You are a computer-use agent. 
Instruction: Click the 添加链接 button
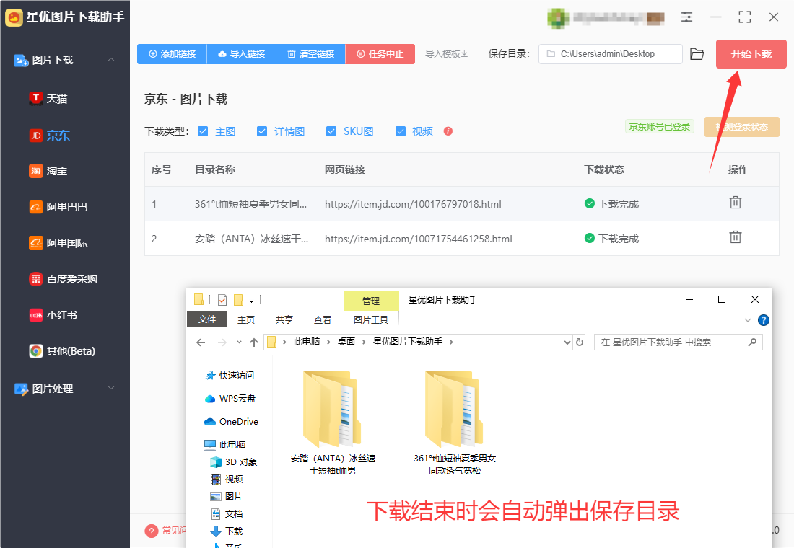(173, 53)
